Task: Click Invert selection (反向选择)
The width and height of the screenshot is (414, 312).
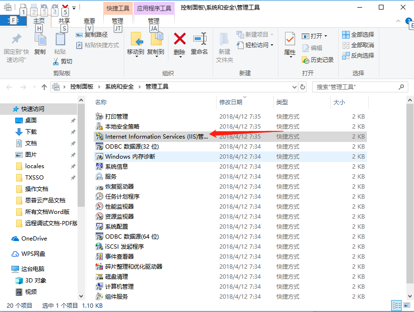Action: pos(358,56)
